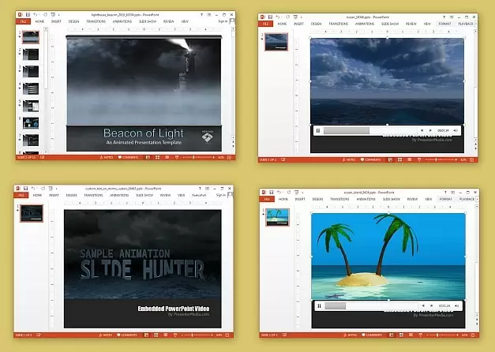Adjust zoom slider in palm island window
This screenshot has height=352, width=495.
click(437, 336)
